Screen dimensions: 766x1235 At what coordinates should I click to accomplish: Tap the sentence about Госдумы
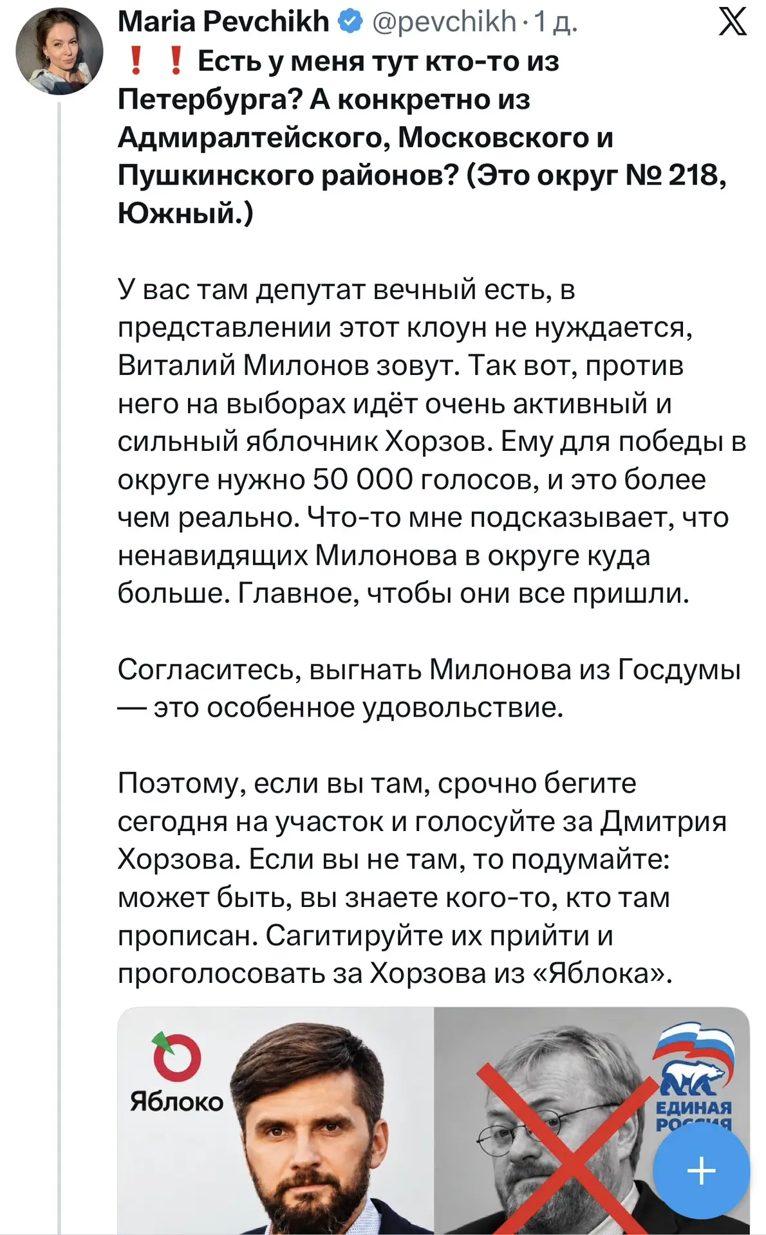click(x=429, y=688)
